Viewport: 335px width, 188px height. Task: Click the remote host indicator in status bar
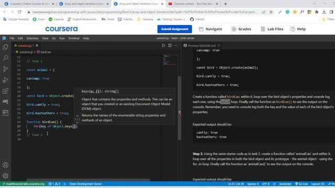pyautogui.click(x=23, y=184)
